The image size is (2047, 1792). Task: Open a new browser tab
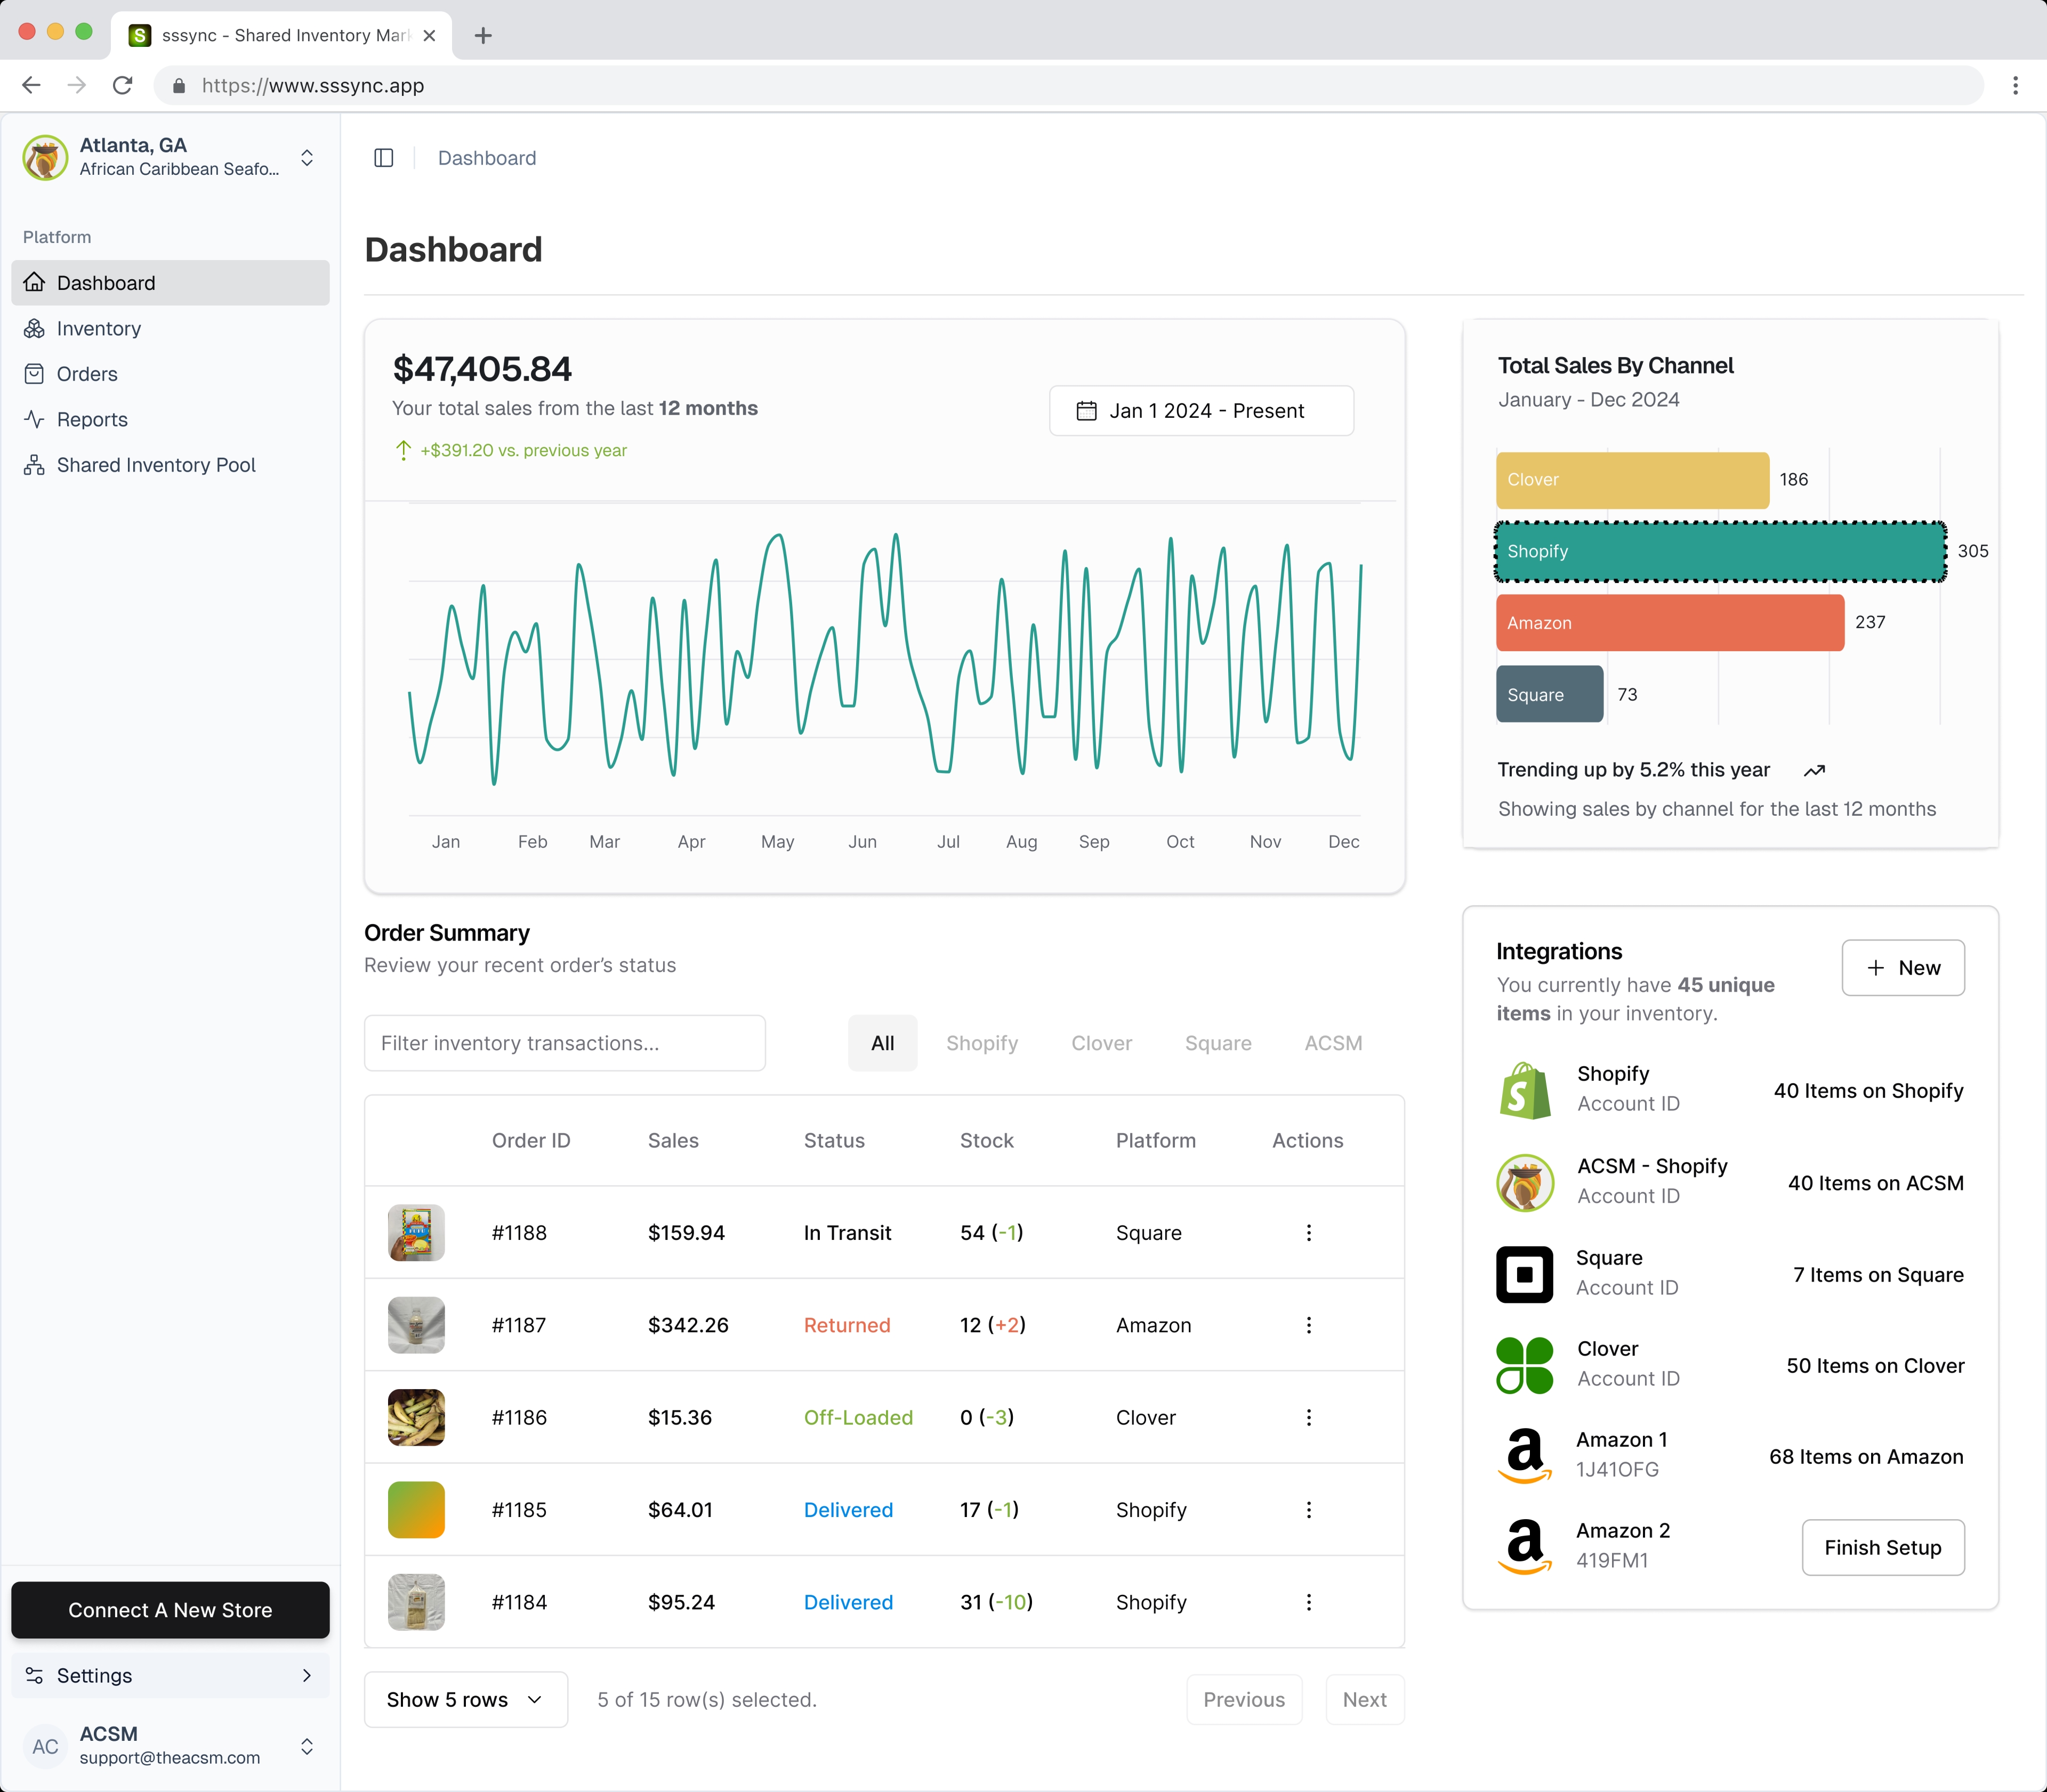[x=483, y=35]
